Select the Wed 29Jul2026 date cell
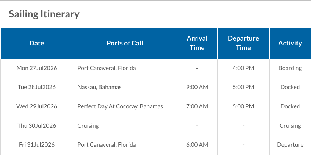 (37, 106)
